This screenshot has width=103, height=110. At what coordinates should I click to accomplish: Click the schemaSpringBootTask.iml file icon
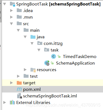pyautogui.click(x=20, y=96)
